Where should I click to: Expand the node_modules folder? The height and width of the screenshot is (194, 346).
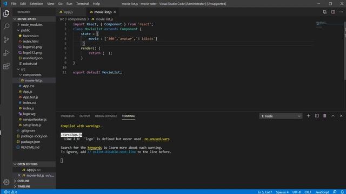pos(34,25)
